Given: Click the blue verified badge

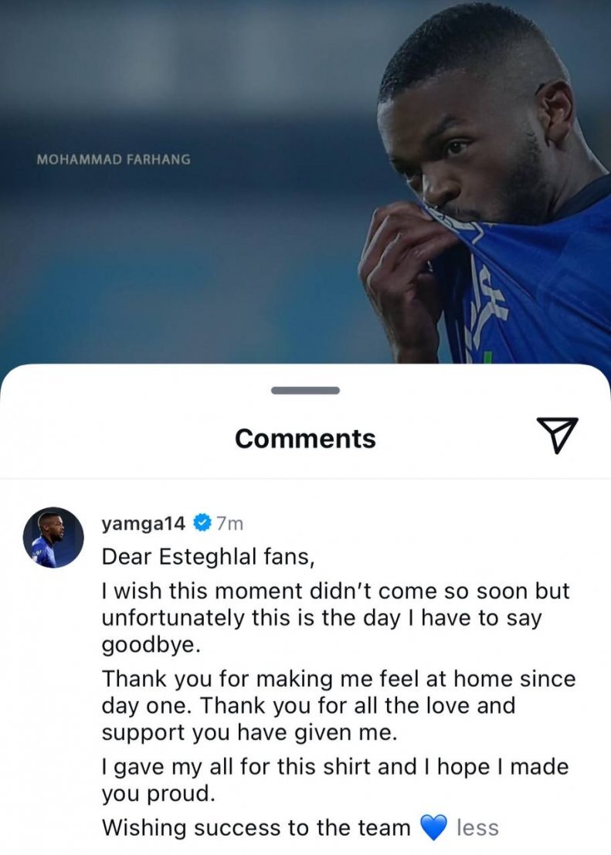Looking at the screenshot, I should [201, 524].
